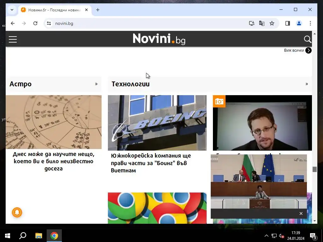Open the taskbar clock and date
Image resolution: width=323 pixels, height=242 pixels.
296,236
